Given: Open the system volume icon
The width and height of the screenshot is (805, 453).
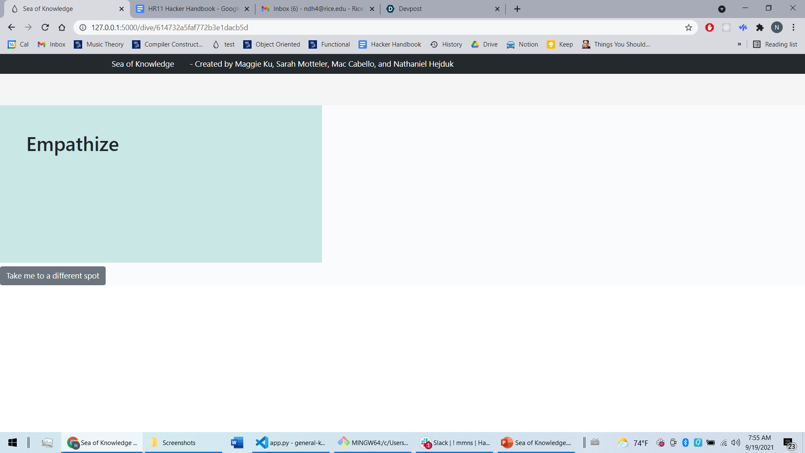Looking at the screenshot, I should pos(736,443).
